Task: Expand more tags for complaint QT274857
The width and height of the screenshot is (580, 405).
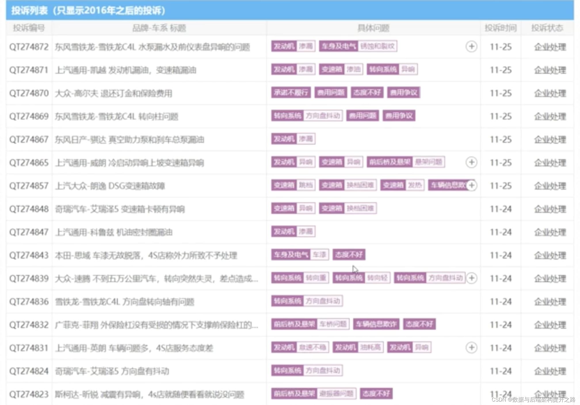Action: 471,186
